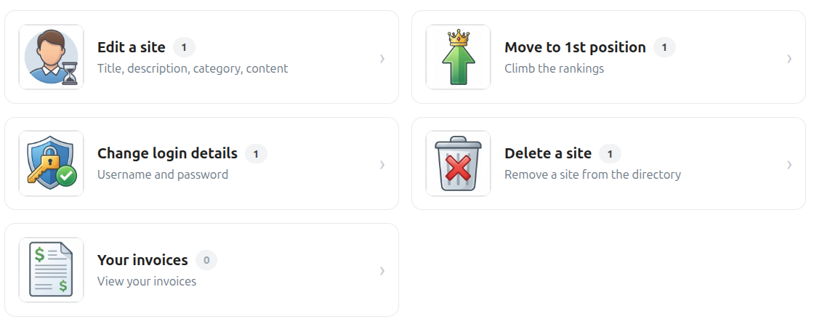814x324 pixels.
Task: Click the count badge beside Delete a site
Action: pyautogui.click(x=610, y=154)
